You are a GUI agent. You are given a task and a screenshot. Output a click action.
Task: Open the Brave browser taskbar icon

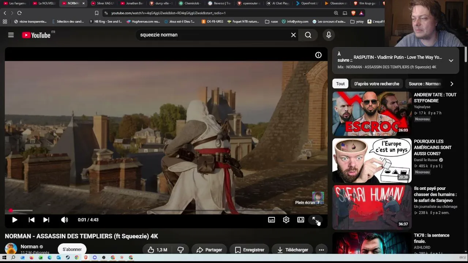coord(86,258)
